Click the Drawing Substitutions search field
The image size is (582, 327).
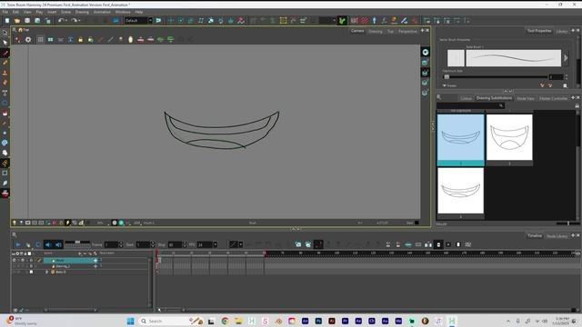[x=470, y=105]
